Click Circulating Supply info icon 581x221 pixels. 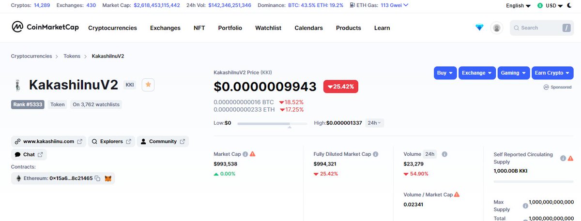pyautogui.click(x=563, y=158)
